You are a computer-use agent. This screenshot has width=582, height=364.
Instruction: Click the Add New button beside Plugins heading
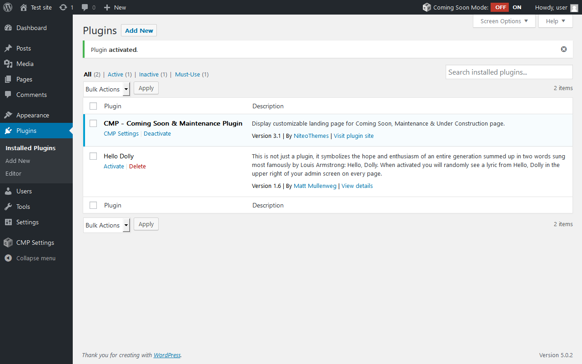click(139, 30)
